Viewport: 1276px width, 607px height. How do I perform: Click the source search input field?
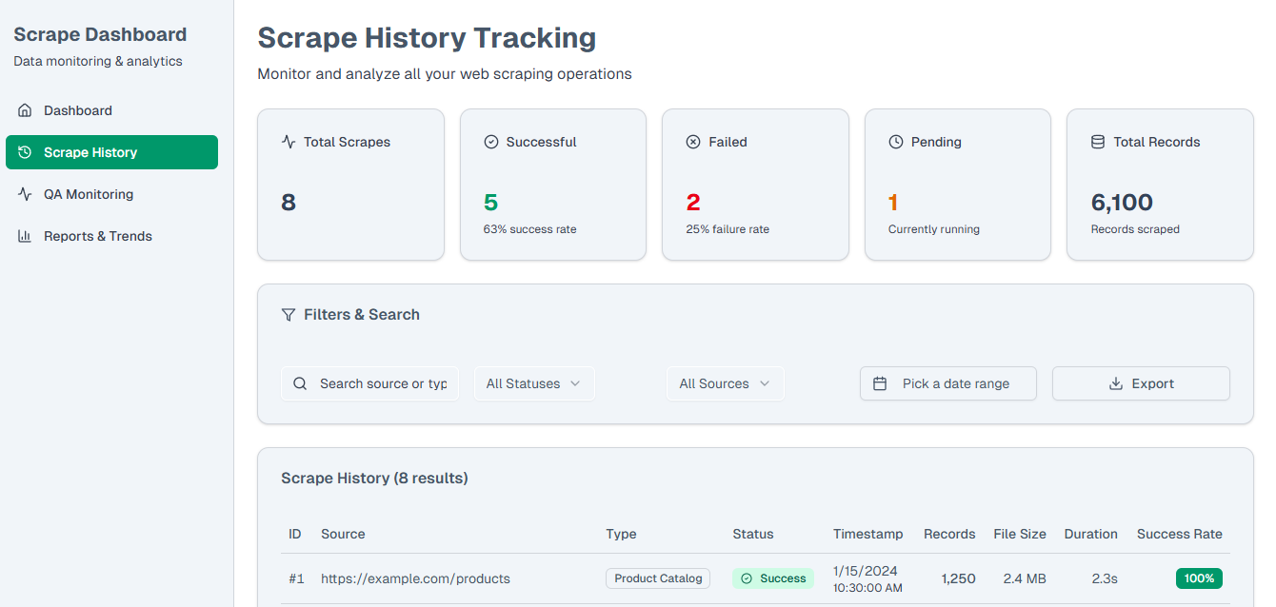pos(381,382)
